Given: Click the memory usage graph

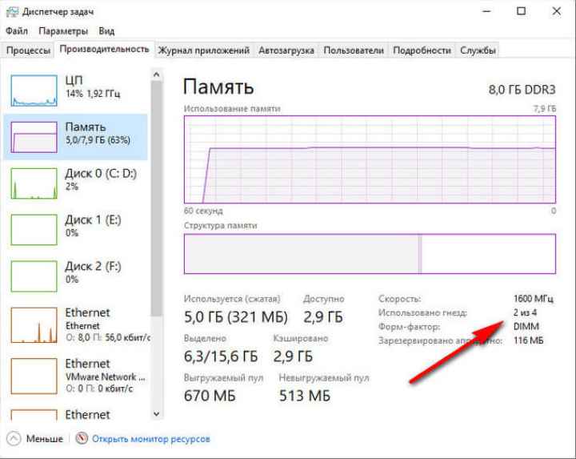Looking at the screenshot, I should click(370, 159).
